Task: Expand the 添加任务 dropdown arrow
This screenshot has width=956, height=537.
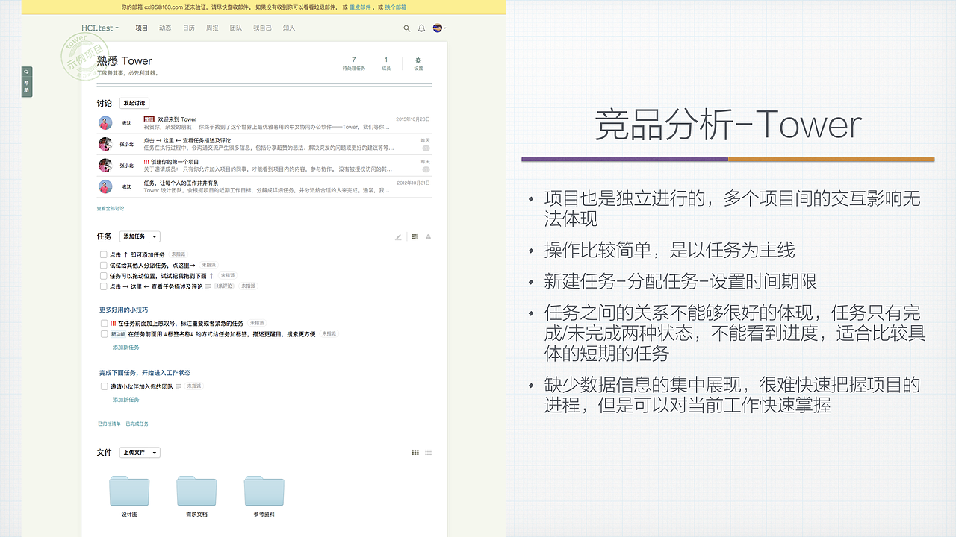Action: point(155,236)
